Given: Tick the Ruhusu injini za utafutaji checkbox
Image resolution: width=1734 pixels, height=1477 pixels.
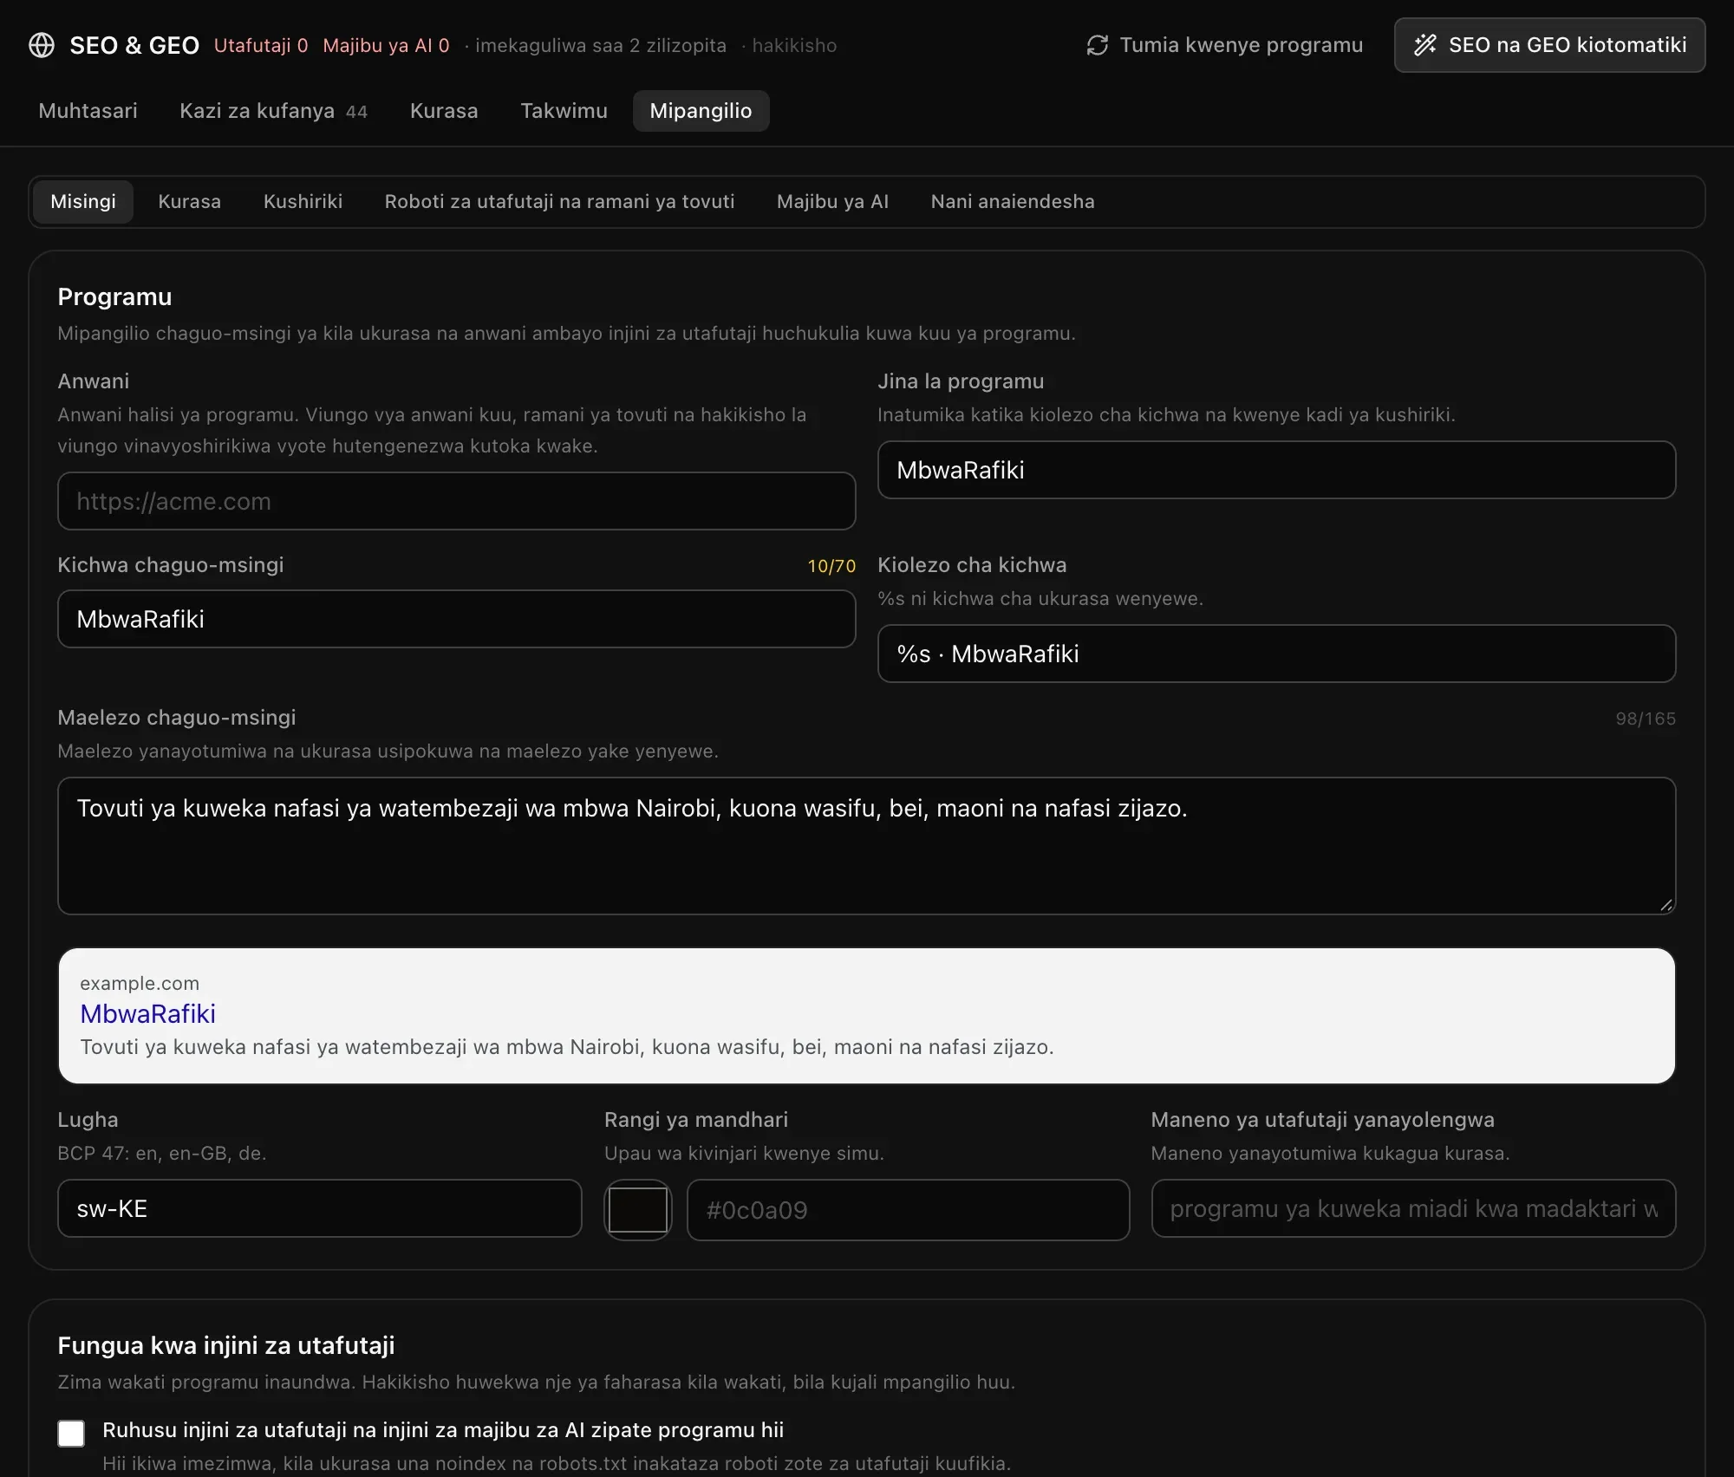Looking at the screenshot, I should [x=71, y=1433].
